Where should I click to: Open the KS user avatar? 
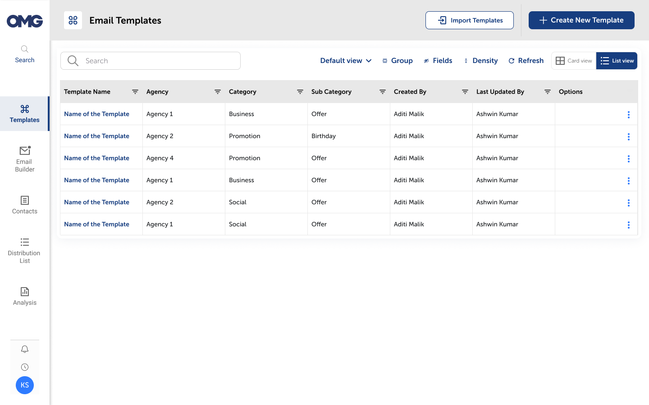25,385
